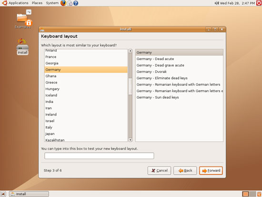262x197 pixels.
Task: Switch to second workspace in switcher
Action: pyautogui.click(x=252, y=194)
